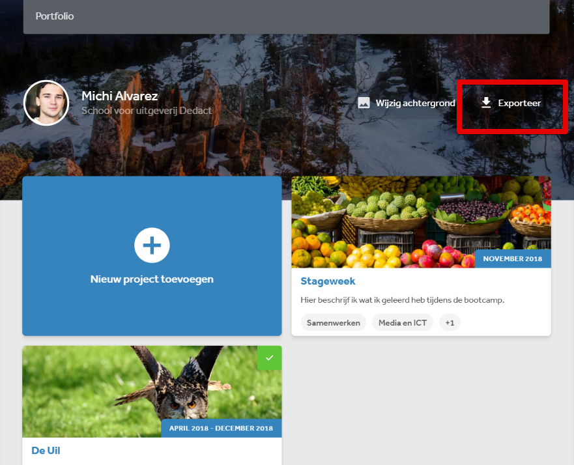574x465 pixels.
Task: Open the Stageweek project title link
Action: pos(328,281)
